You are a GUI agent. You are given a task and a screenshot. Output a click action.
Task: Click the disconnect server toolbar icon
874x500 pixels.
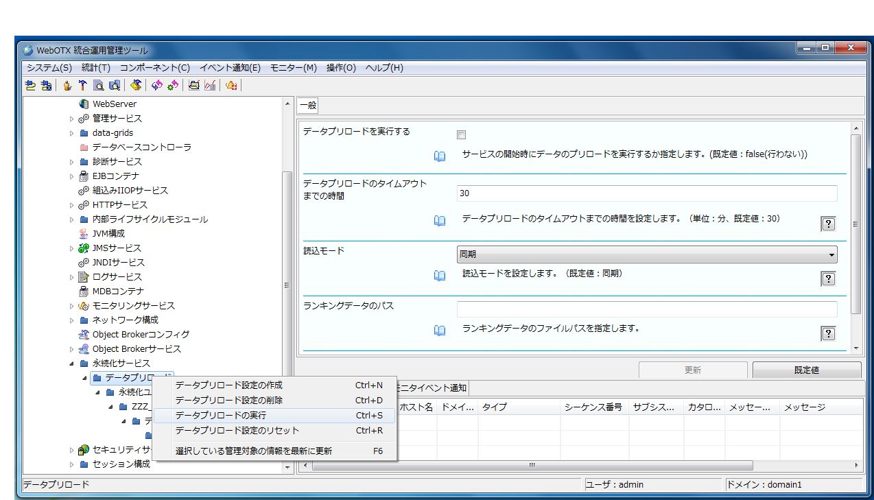click(46, 86)
